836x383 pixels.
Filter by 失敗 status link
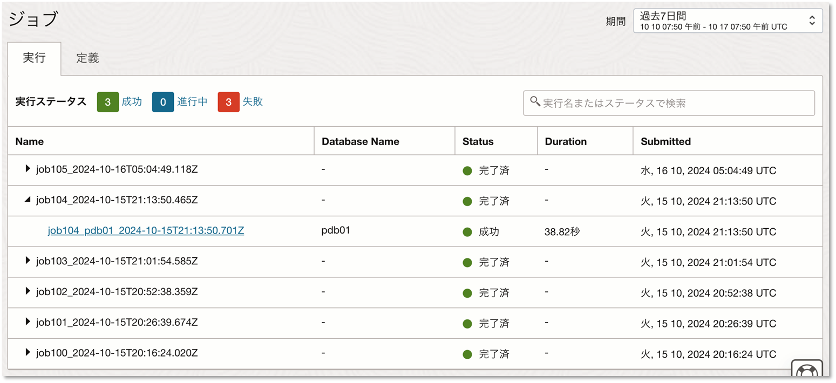pos(253,101)
